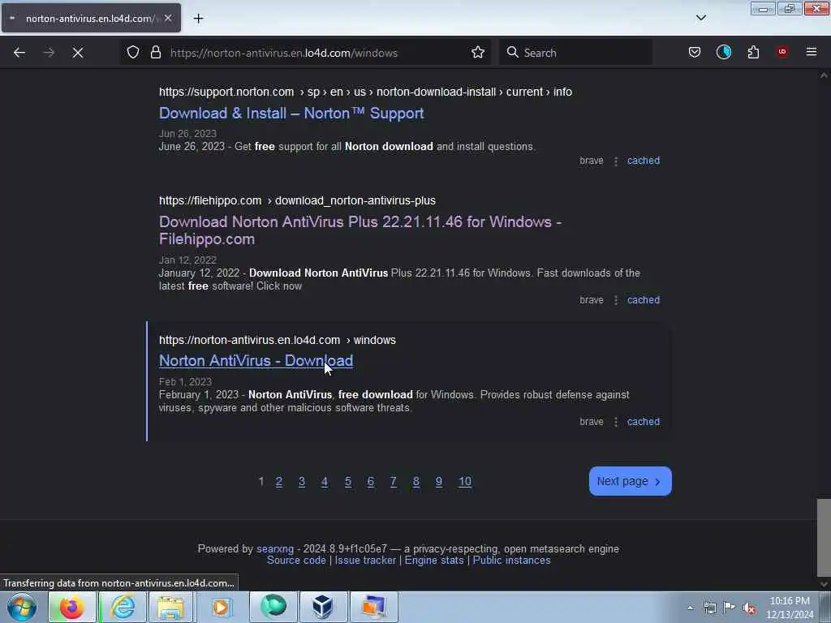Open the Public instances link

pos(511,561)
